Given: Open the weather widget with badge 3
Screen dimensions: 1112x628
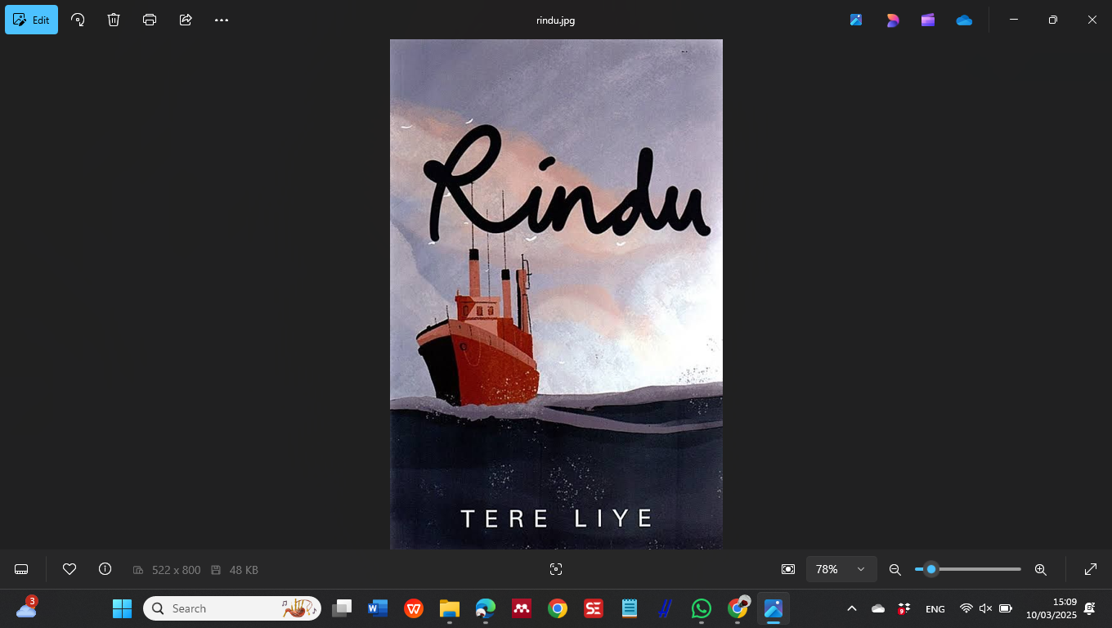Looking at the screenshot, I should point(26,608).
